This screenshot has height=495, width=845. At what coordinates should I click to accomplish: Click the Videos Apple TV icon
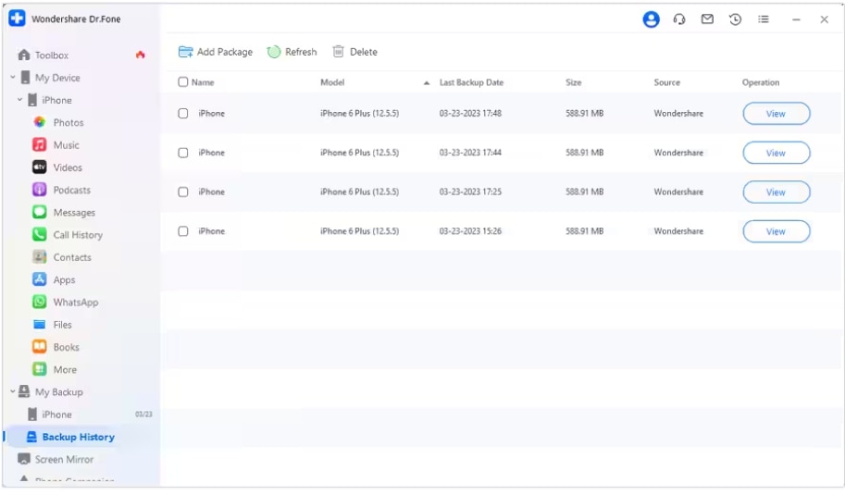pos(40,167)
